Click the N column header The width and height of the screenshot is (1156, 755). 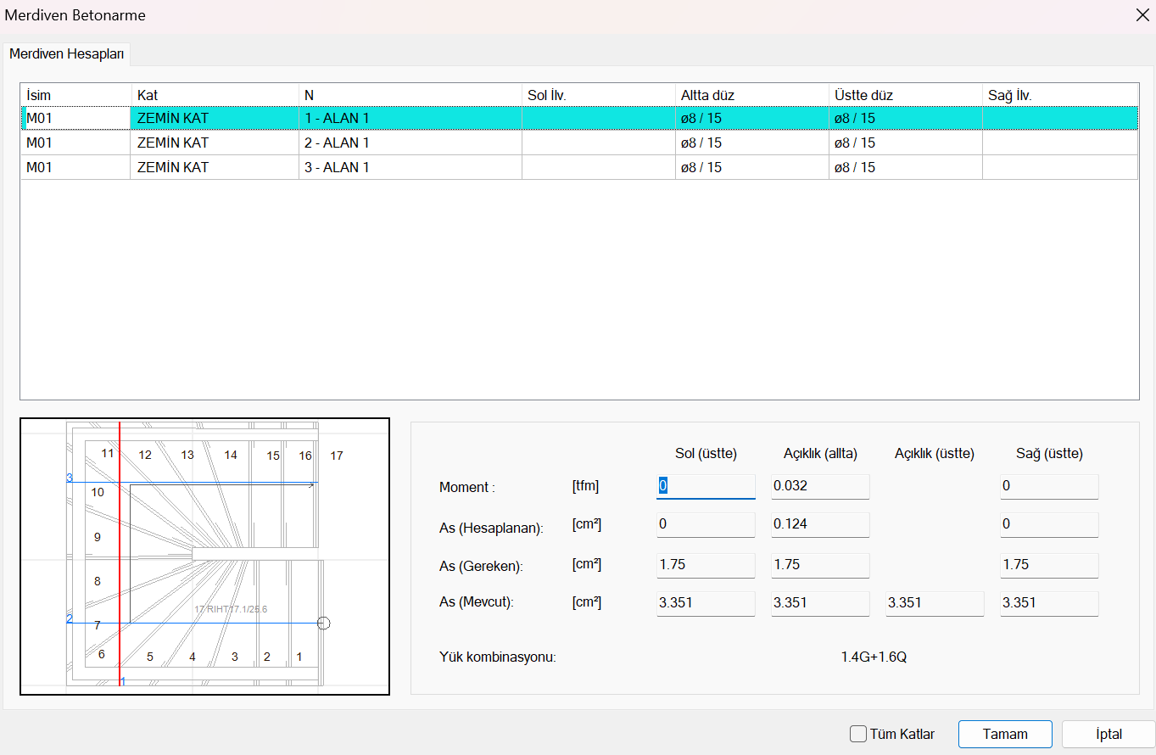(410, 94)
